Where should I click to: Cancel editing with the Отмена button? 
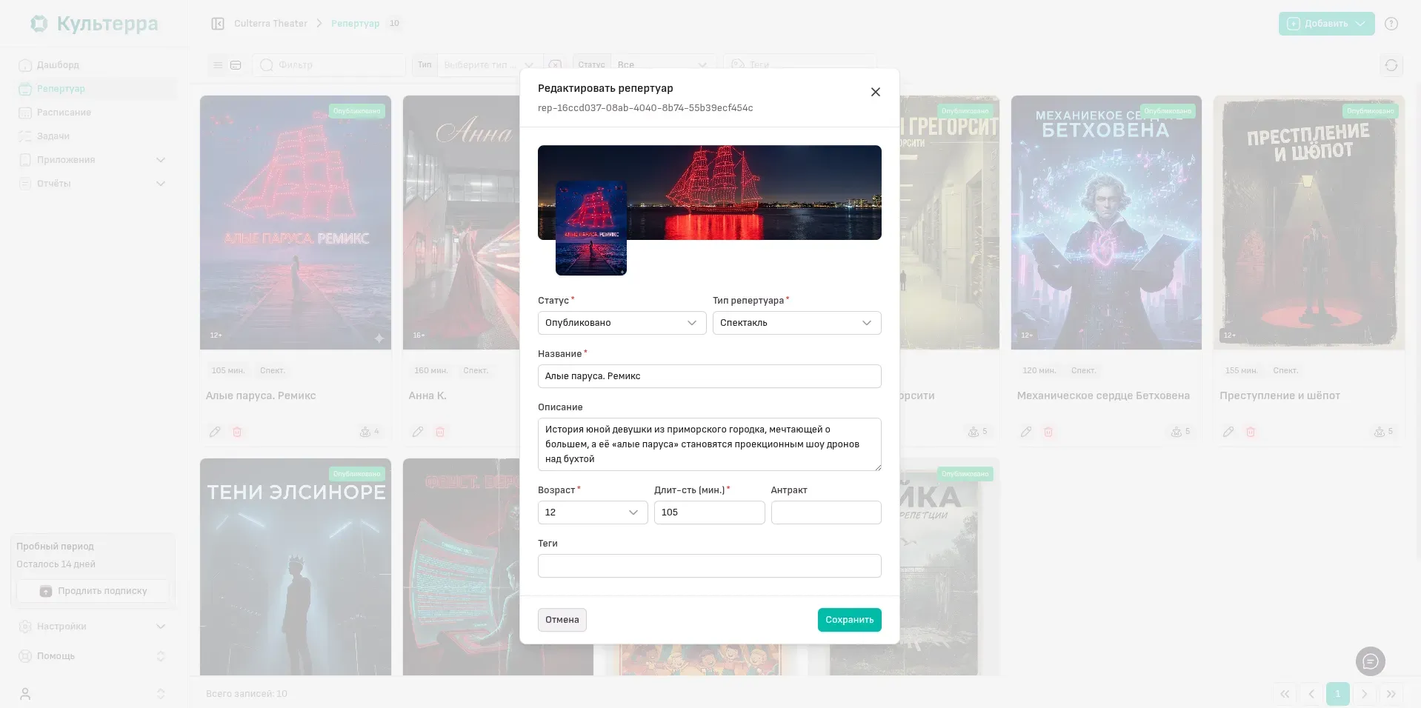click(x=562, y=620)
